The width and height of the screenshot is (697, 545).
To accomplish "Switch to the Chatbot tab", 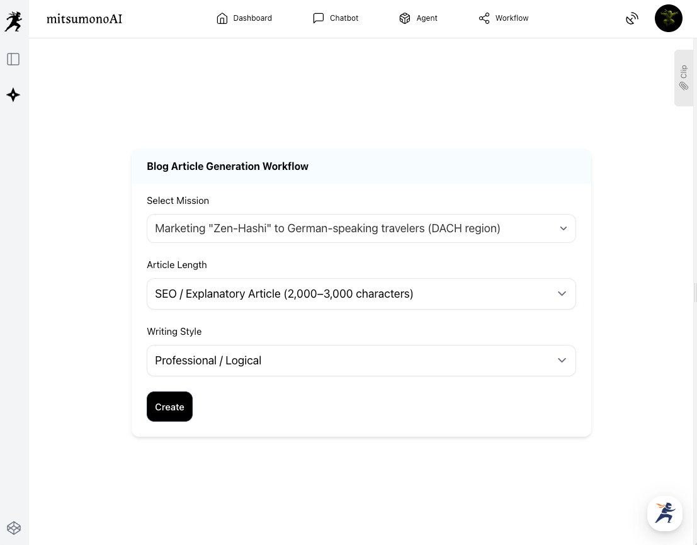I will click(336, 18).
